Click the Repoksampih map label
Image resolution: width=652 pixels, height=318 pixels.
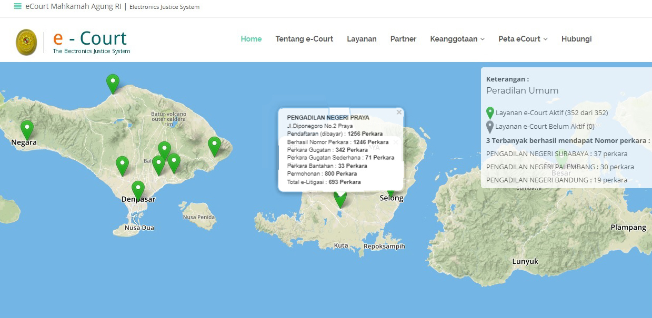tap(384, 246)
